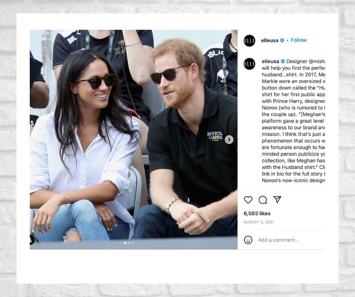Open emoji picker smiley icon
Screen dimensions: 355x297
(248, 240)
